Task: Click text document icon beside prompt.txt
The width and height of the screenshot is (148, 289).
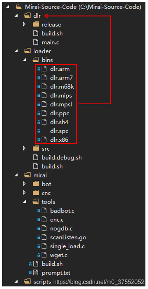Action: coord(36,273)
